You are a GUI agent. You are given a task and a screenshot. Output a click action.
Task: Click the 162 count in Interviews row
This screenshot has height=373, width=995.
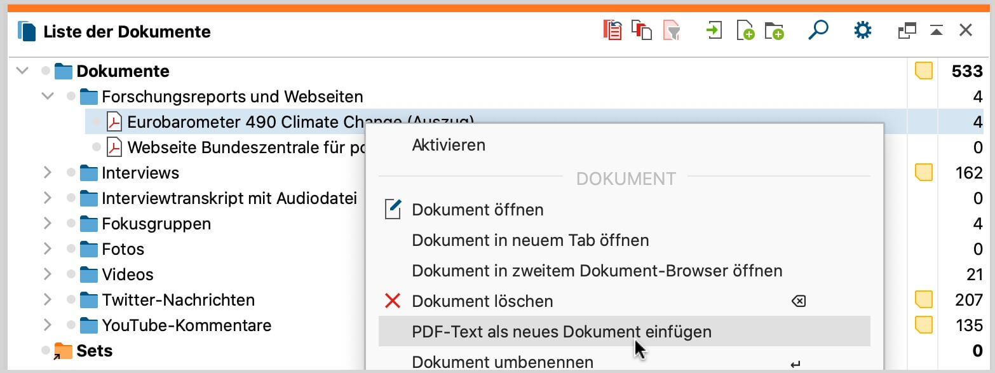[x=969, y=173]
